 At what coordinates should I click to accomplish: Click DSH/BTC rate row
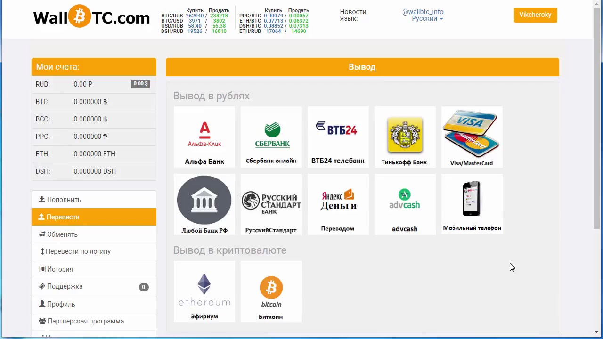tap(274, 26)
